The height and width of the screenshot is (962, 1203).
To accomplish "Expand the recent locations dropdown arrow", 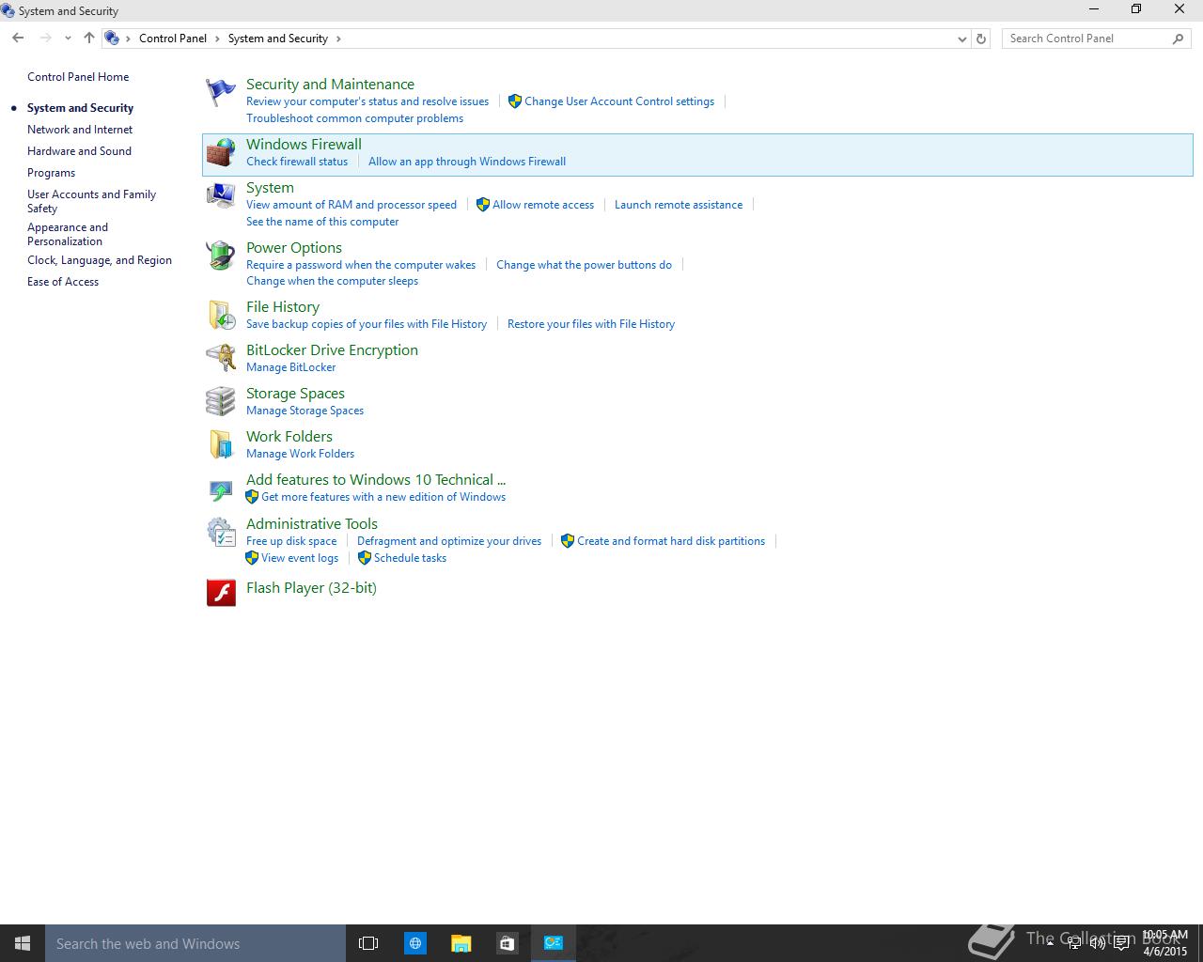I will pos(68,39).
